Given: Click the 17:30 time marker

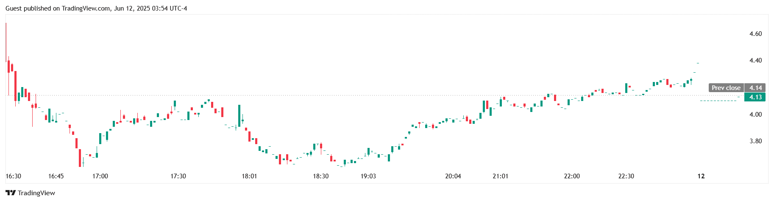Looking at the screenshot, I should coord(178,176).
